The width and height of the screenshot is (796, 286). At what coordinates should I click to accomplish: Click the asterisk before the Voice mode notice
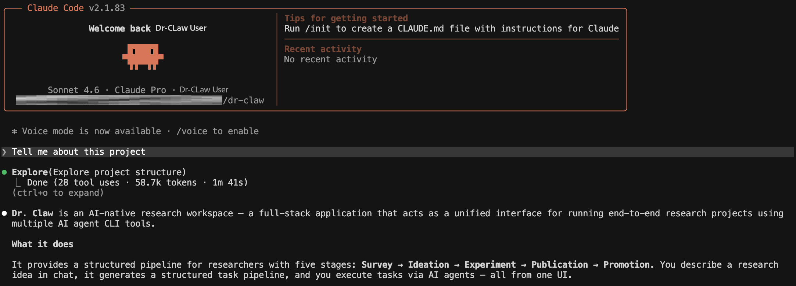coord(14,131)
